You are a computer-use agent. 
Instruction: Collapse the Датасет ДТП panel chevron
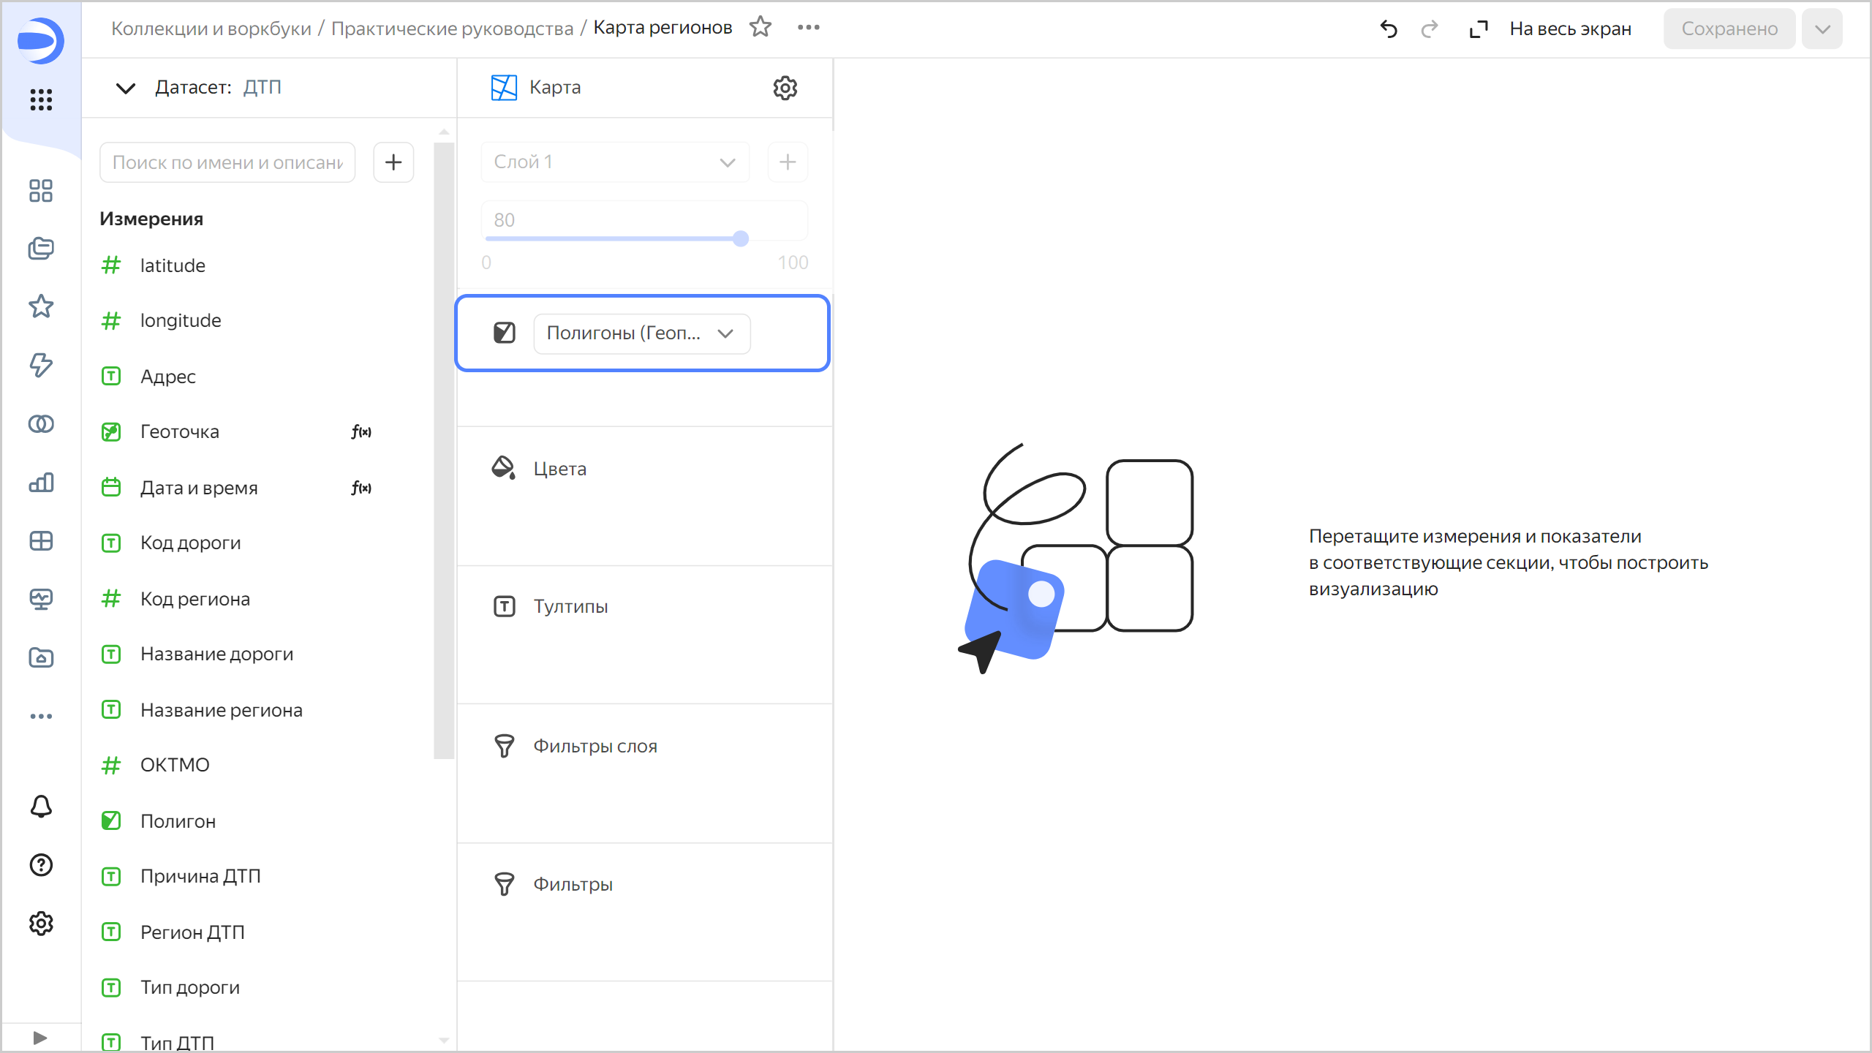click(x=126, y=88)
